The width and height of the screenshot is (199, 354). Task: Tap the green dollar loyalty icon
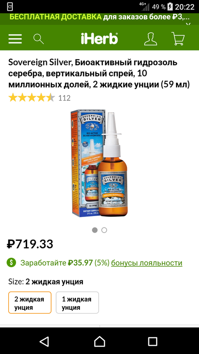(x=11, y=263)
